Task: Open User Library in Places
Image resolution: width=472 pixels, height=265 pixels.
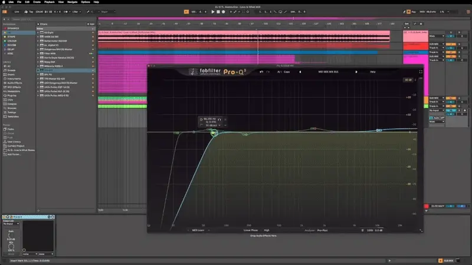Action: (14, 142)
